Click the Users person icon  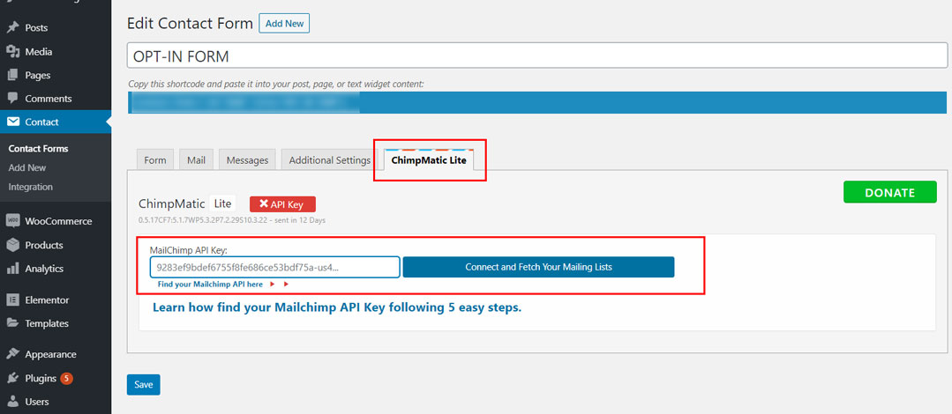pyautogui.click(x=12, y=402)
